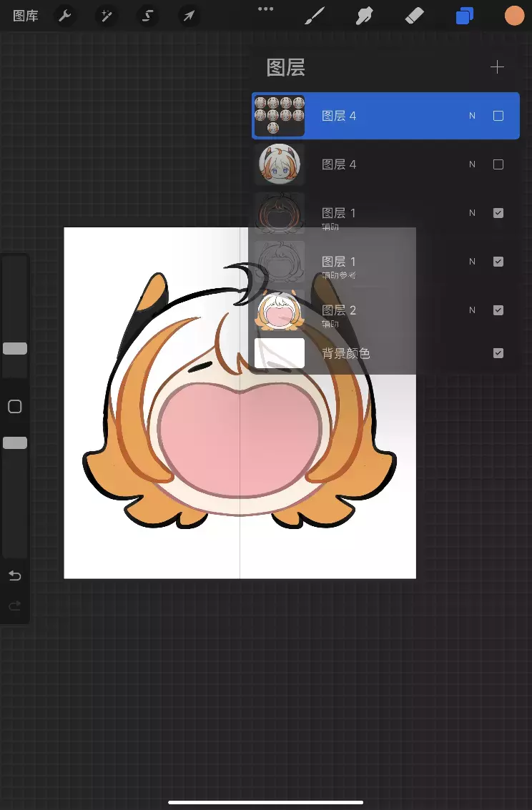Show the unselected 图层 4 single-face layer
Screen dimensions: 532x810
[498, 164]
